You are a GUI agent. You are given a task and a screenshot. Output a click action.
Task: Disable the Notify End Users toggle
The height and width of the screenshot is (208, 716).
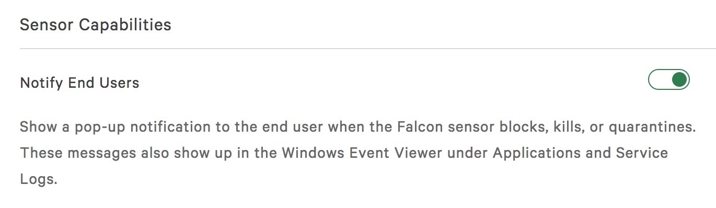point(669,80)
